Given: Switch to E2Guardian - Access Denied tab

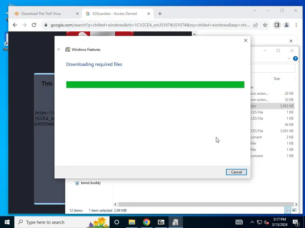Looking at the screenshot, I should coord(114,14).
